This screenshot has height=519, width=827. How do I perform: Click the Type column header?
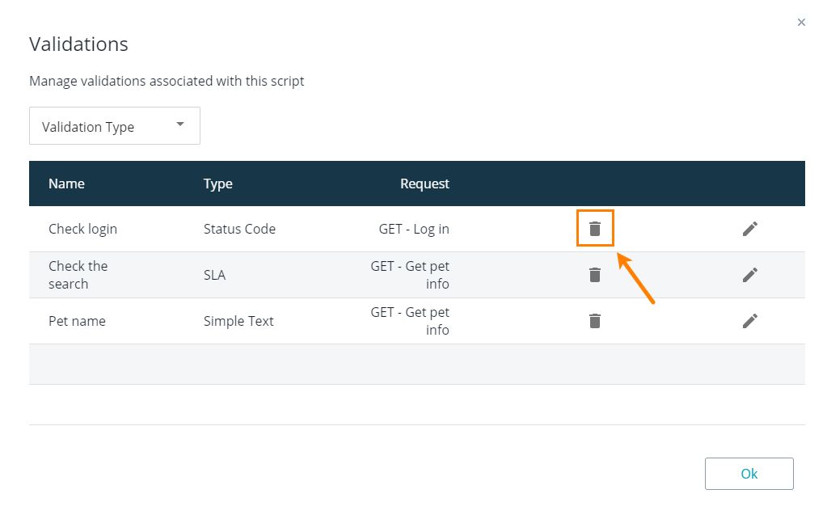tap(217, 184)
